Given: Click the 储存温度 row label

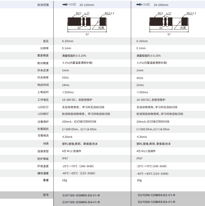Looking at the screenshot, I should 43,173.
